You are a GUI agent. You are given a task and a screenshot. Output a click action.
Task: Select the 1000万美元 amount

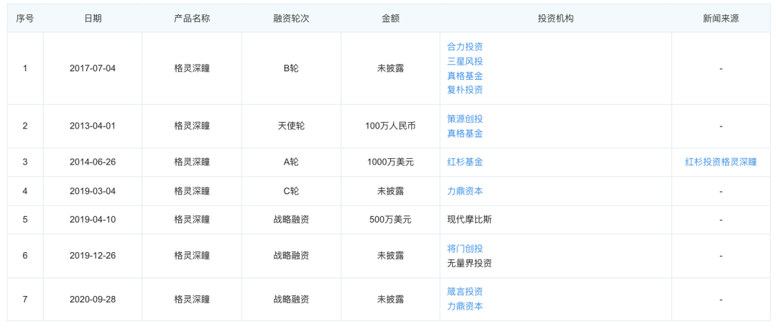(390, 162)
